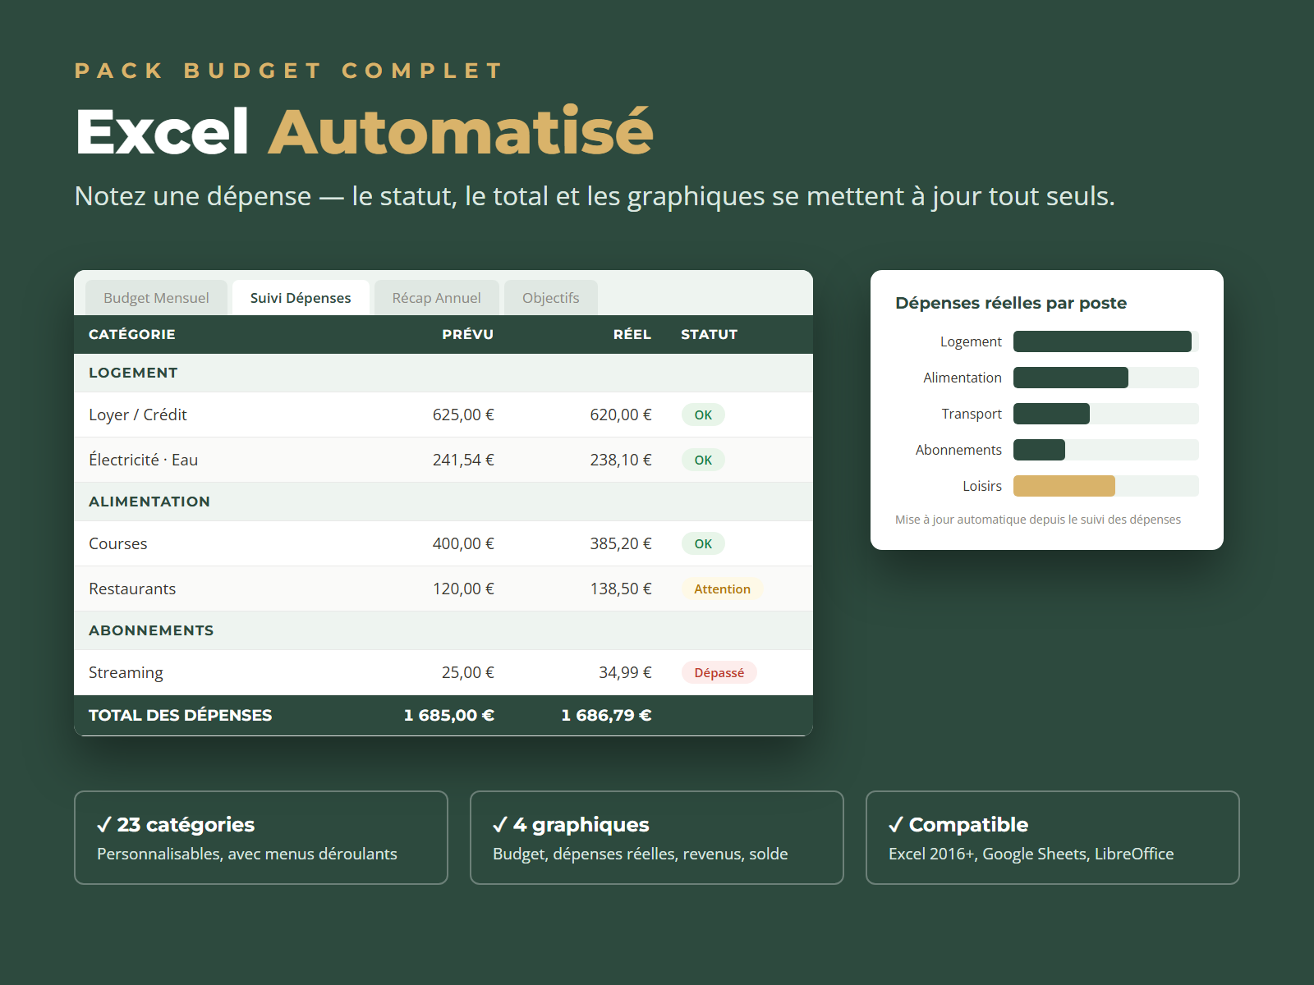Click the 241,54 € cell
1314x985 pixels.
pyautogui.click(x=463, y=460)
